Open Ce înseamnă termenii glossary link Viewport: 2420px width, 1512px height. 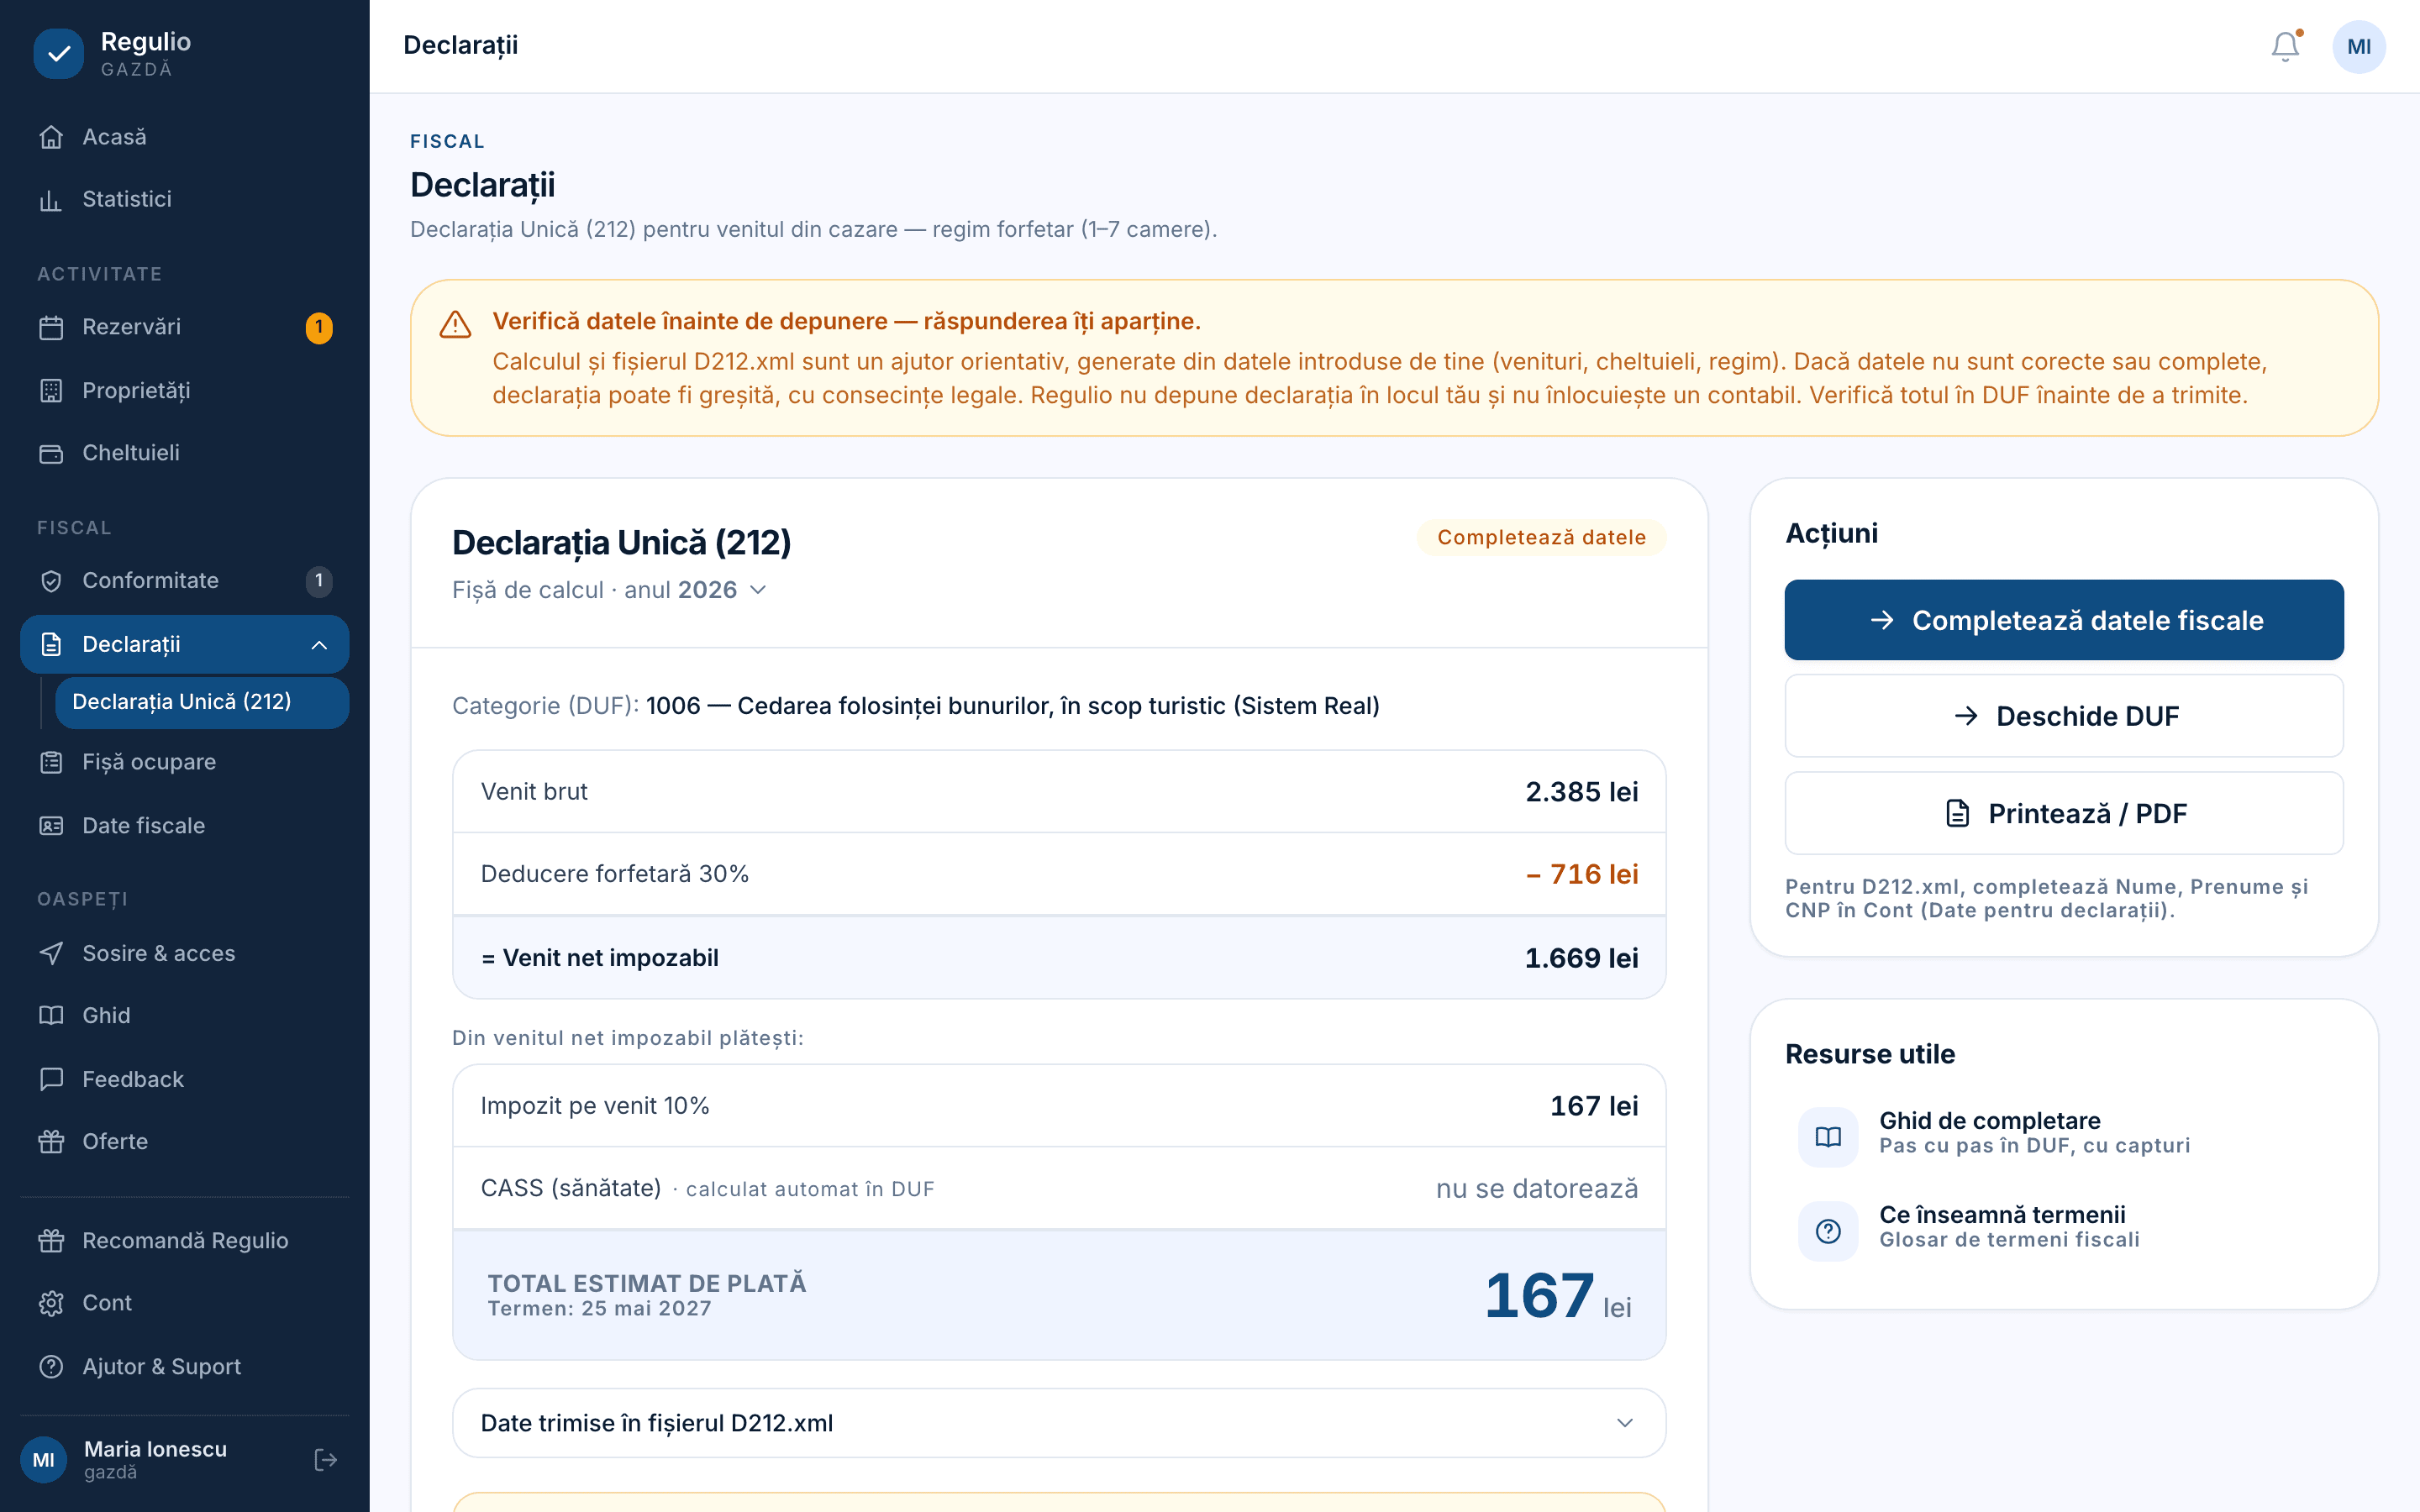(2064, 1231)
